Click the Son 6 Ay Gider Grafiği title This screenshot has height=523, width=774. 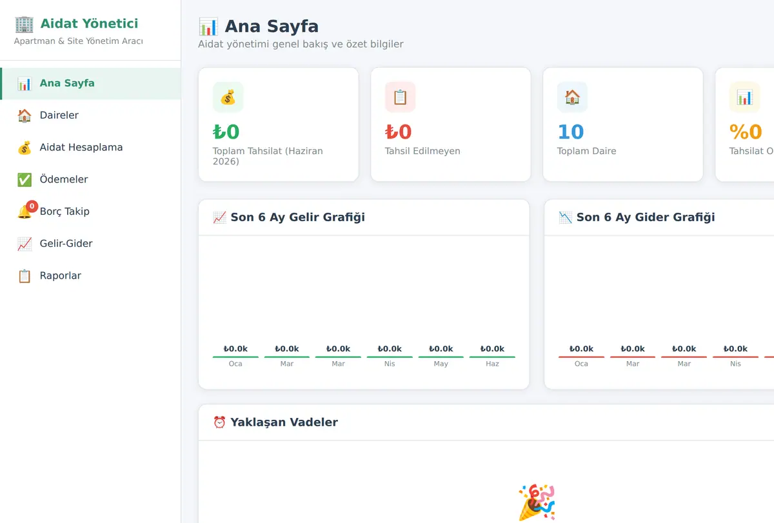click(x=646, y=217)
